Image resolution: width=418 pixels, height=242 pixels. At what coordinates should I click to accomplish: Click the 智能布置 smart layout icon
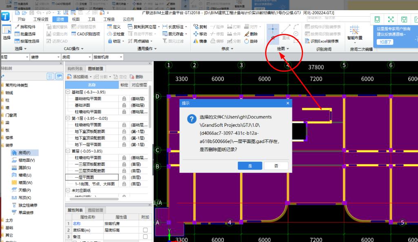[354, 33]
